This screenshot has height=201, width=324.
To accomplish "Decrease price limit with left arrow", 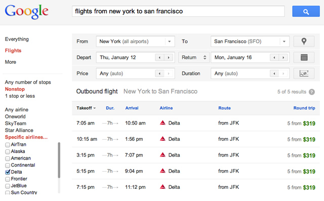I will (159, 73).
